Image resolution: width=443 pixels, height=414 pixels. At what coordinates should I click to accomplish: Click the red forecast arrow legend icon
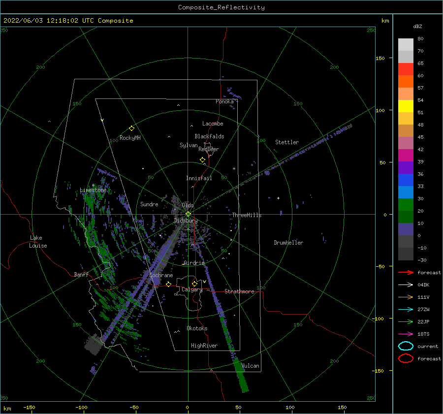click(x=406, y=272)
